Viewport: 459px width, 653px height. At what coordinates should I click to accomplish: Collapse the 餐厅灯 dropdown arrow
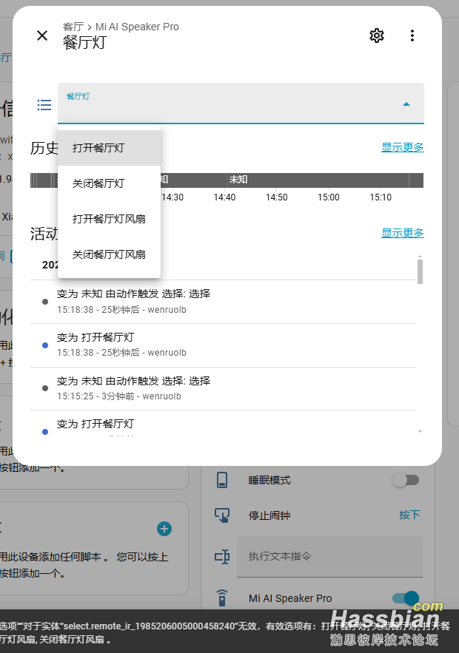click(x=406, y=104)
